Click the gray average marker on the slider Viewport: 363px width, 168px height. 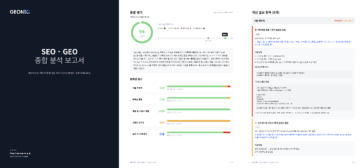click(208, 38)
